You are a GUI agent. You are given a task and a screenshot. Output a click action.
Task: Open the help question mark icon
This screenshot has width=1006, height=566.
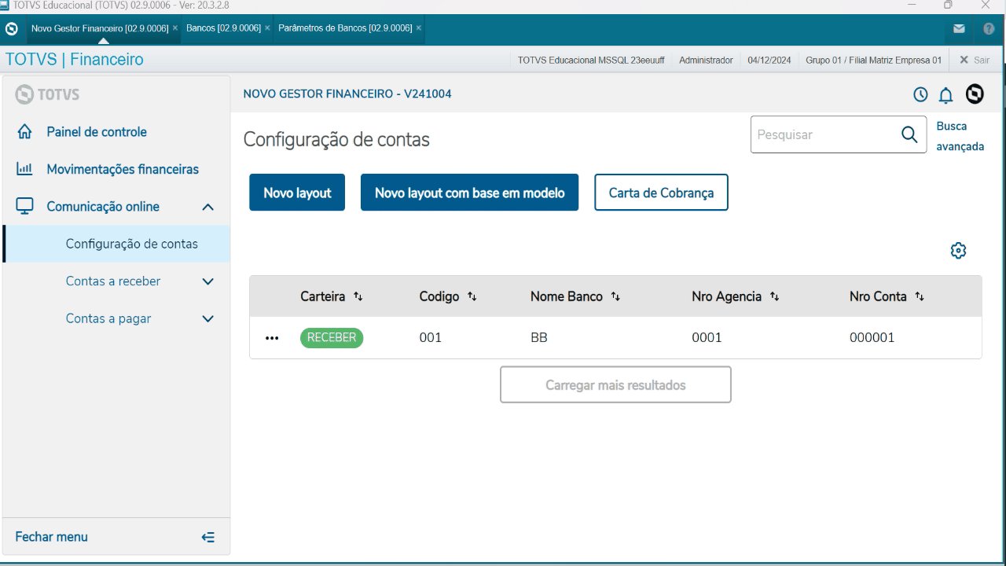pyautogui.click(x=989, y=28)
